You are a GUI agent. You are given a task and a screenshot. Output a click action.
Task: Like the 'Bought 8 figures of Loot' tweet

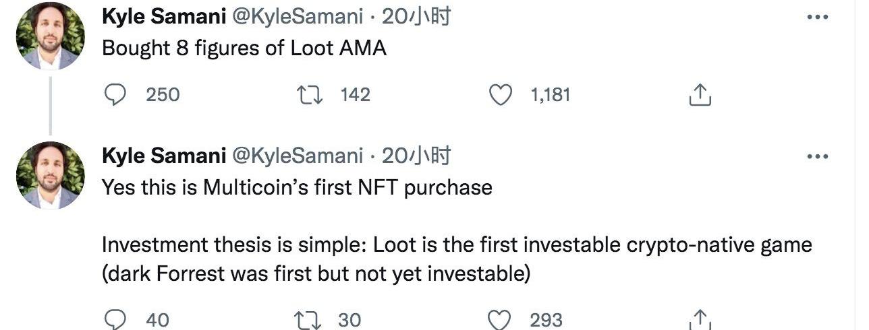coord(500,95)
